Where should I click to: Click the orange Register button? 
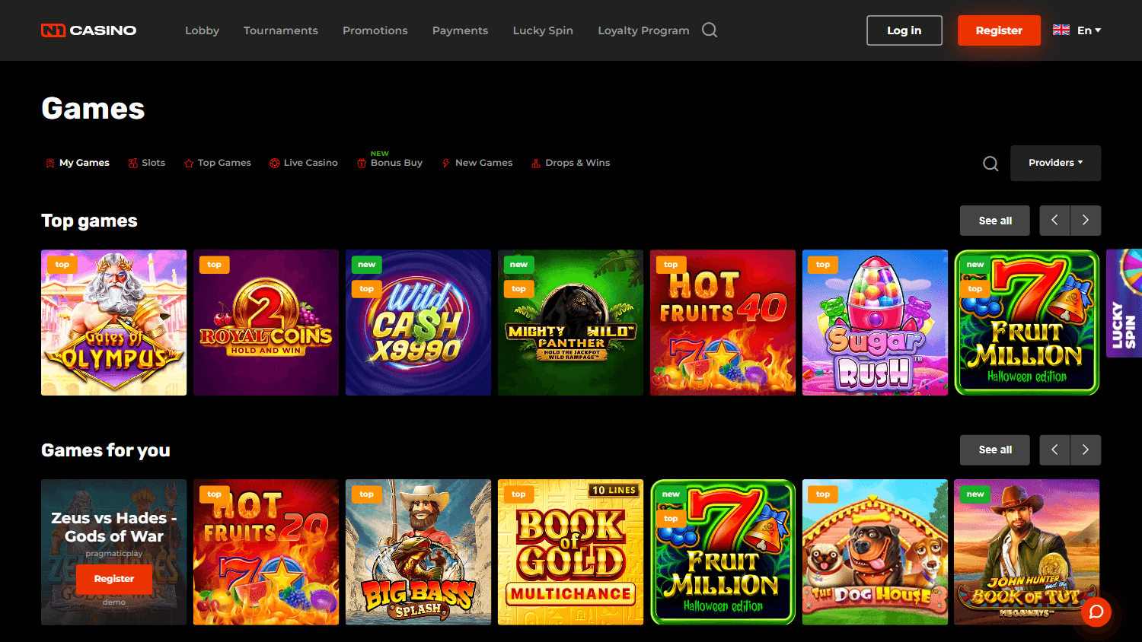click(x=999, y=30)
